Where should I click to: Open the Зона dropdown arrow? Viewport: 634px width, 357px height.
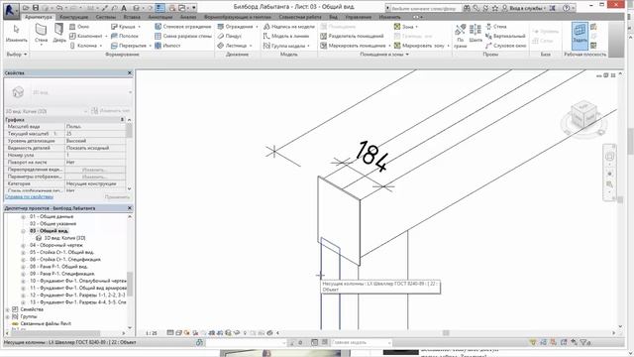coord(417,27)
